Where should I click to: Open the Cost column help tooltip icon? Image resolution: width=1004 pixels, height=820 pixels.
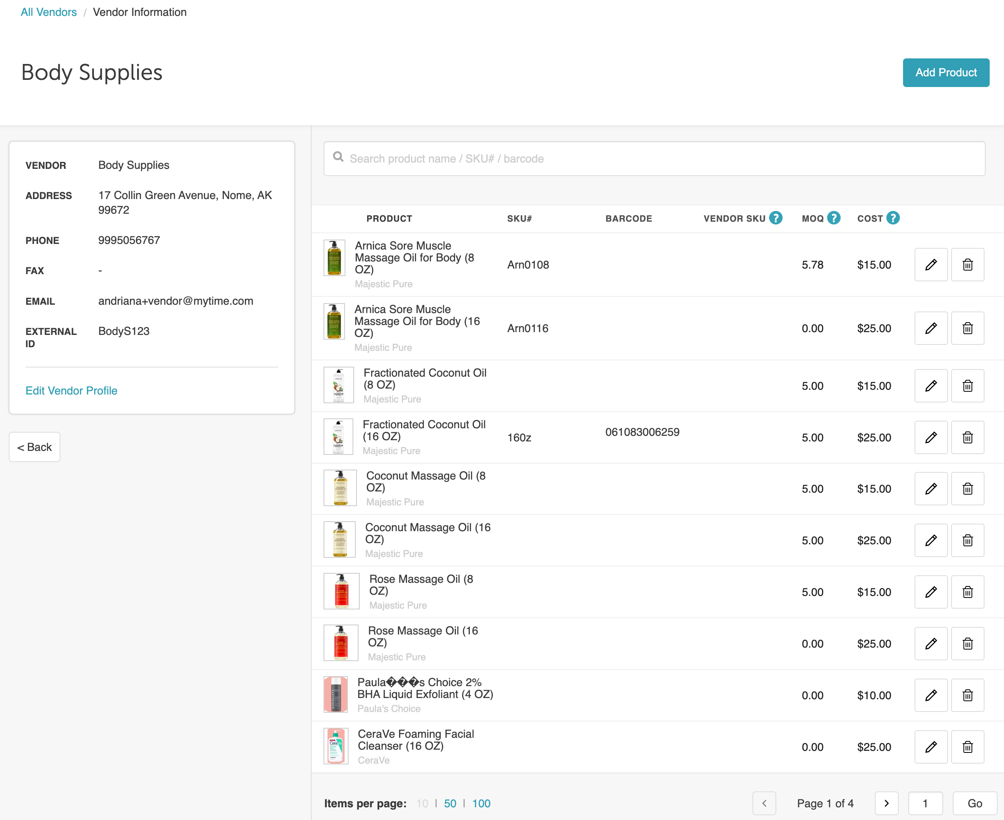[x=892, y=218]
